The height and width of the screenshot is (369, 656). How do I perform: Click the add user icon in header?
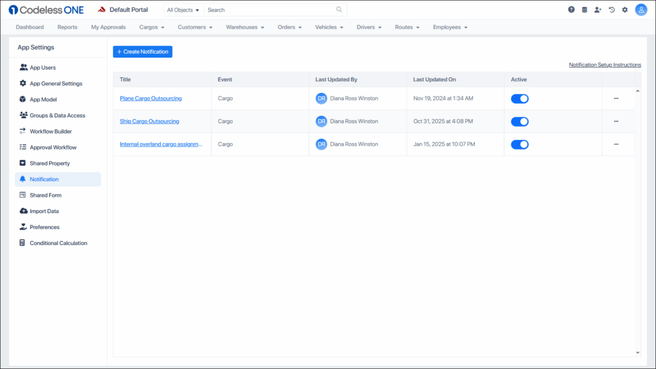tap(598, 9)
